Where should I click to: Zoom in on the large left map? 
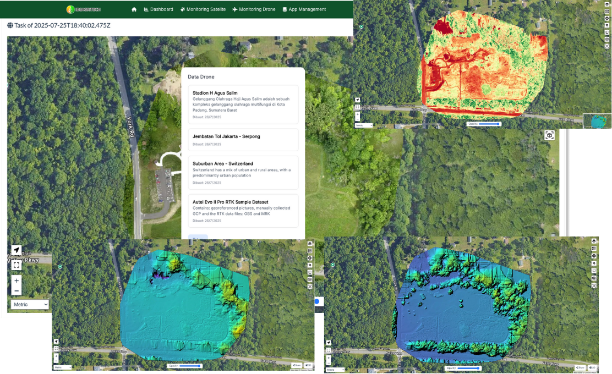(x=17, y=281)
